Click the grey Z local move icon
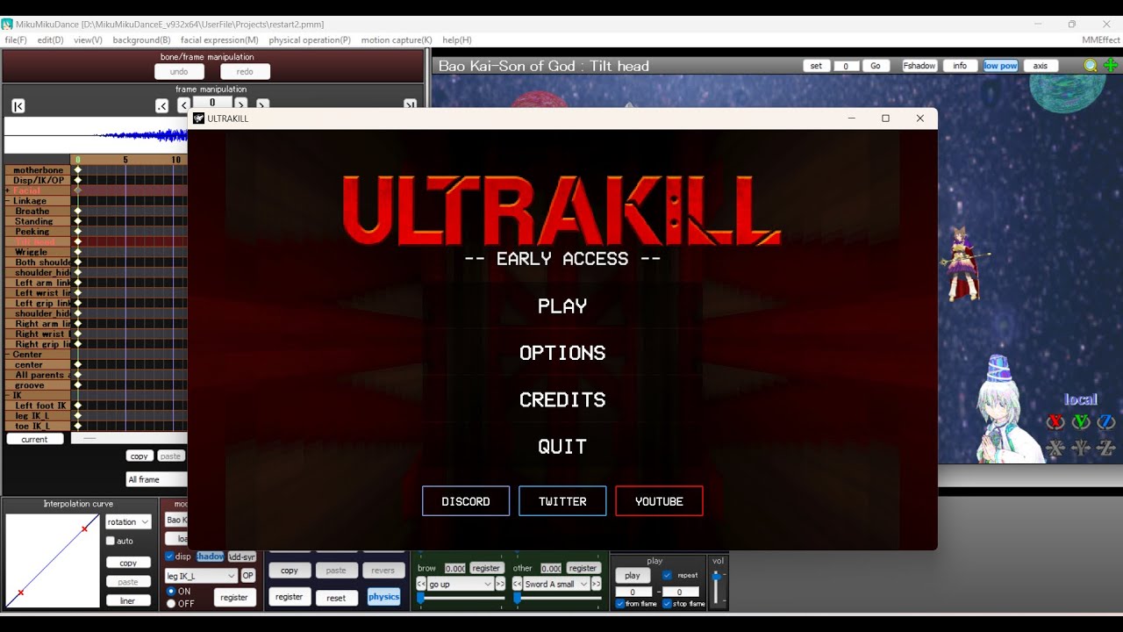Image resolution: width=1123 pixels, height=632 pixels. (1106, 448)
